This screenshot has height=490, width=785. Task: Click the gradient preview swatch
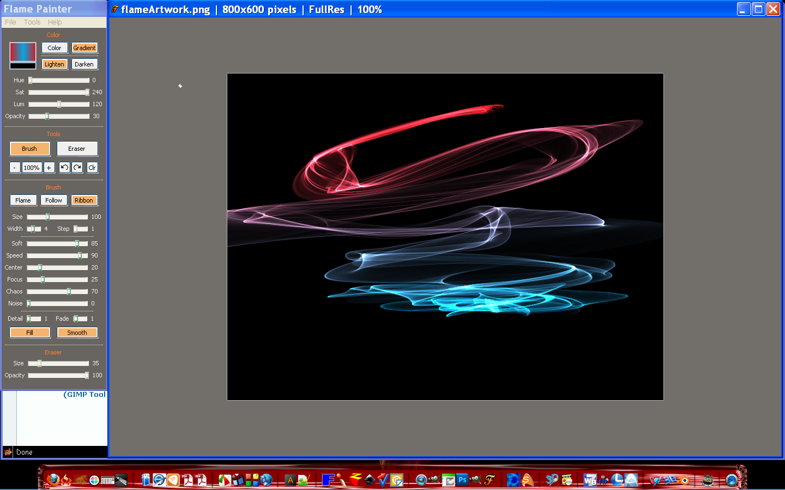click(22, 52)
